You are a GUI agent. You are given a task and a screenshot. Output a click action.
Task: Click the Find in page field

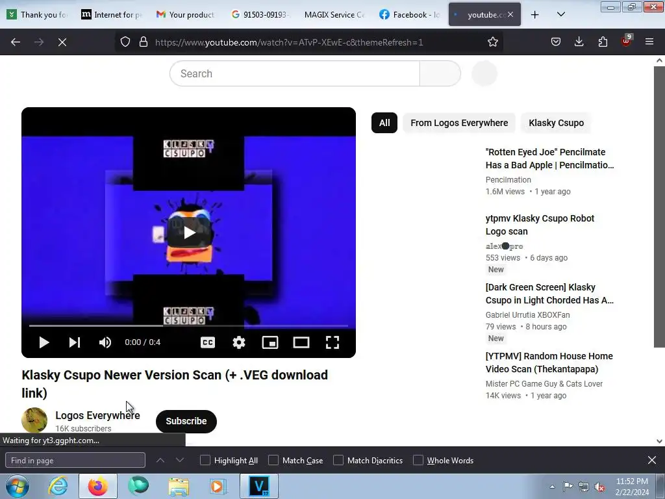pos(75,461)
